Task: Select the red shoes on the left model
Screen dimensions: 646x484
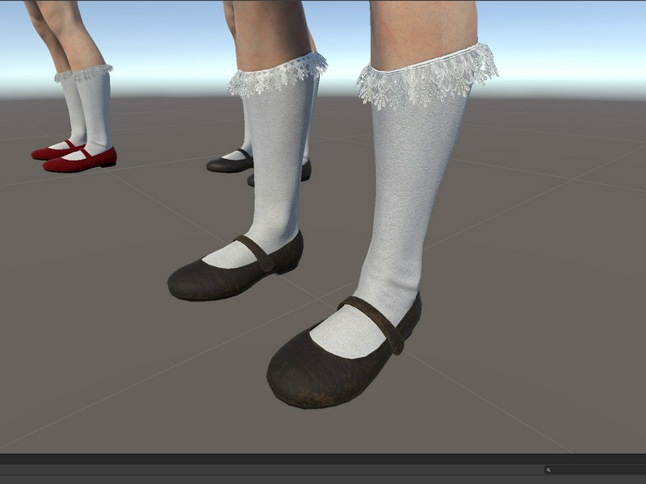Action: [x=74, y=156]
